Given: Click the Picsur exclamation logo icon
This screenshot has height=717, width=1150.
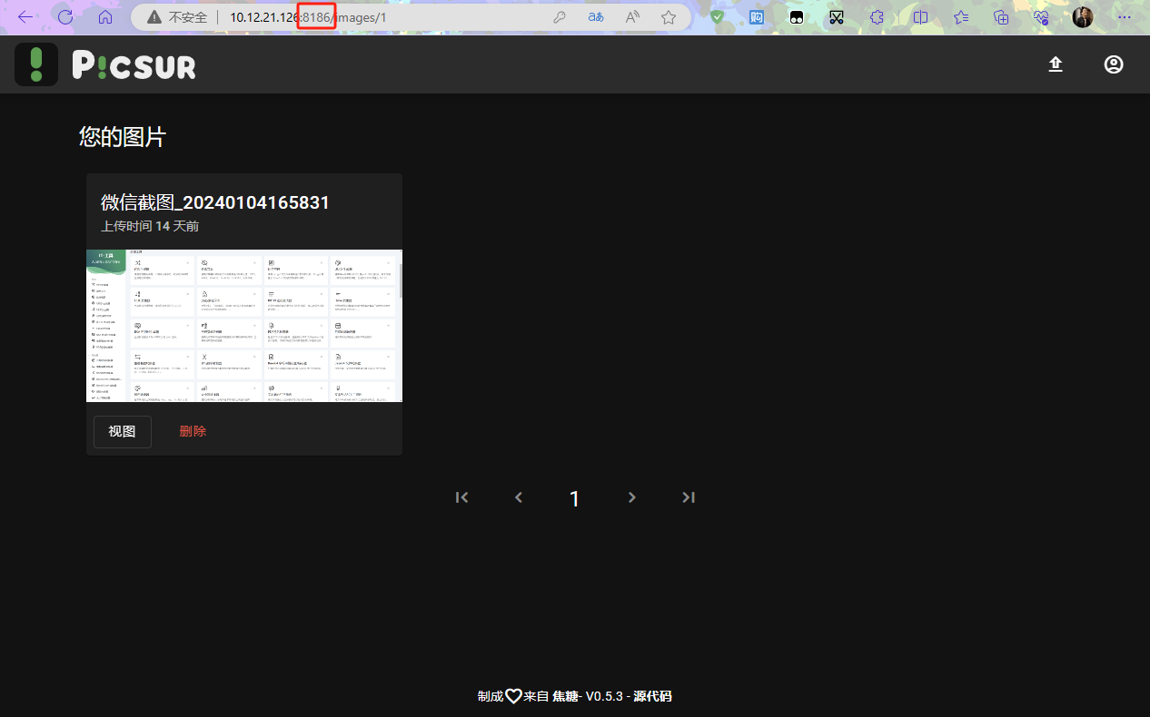Looking at the screenshot, I should (x=36, y=64).
